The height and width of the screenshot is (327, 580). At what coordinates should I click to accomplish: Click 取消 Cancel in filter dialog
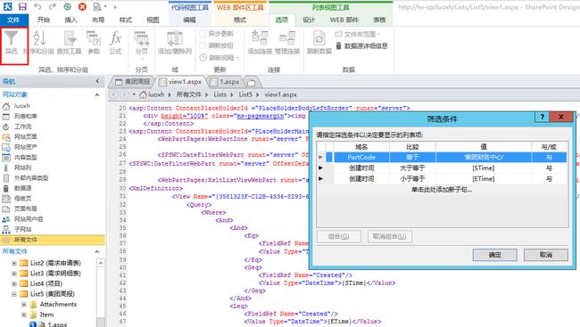[x=545, y=255]
